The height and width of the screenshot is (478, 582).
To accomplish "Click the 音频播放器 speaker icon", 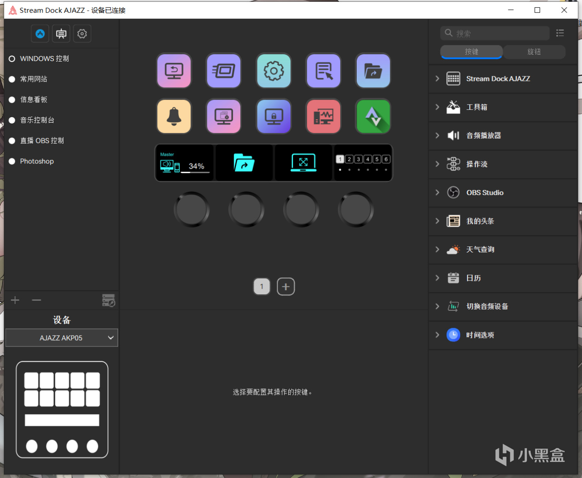I will [453, 135].
